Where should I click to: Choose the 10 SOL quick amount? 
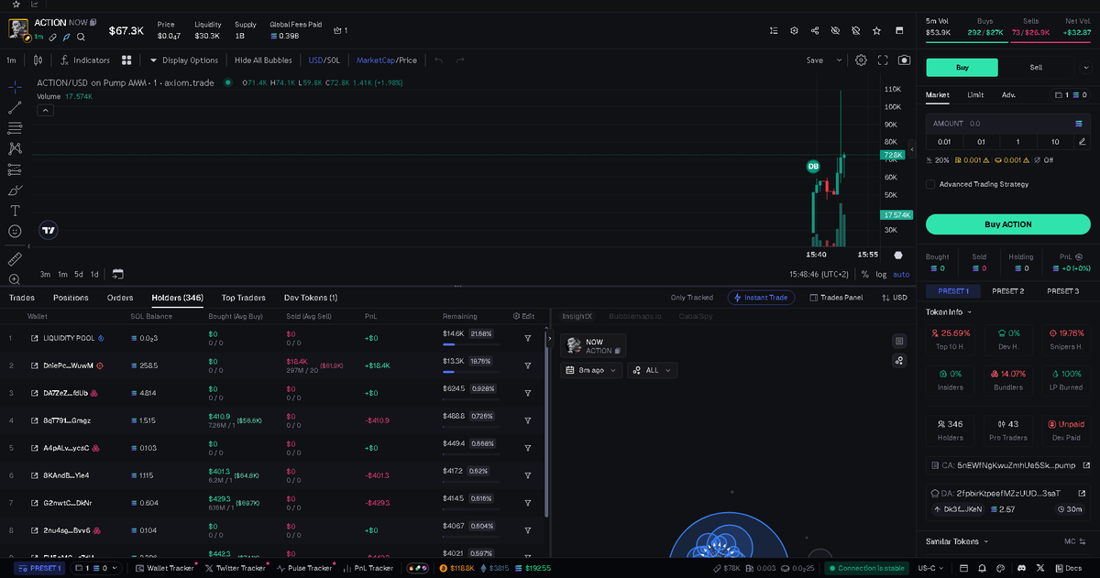coord(1055,142)
